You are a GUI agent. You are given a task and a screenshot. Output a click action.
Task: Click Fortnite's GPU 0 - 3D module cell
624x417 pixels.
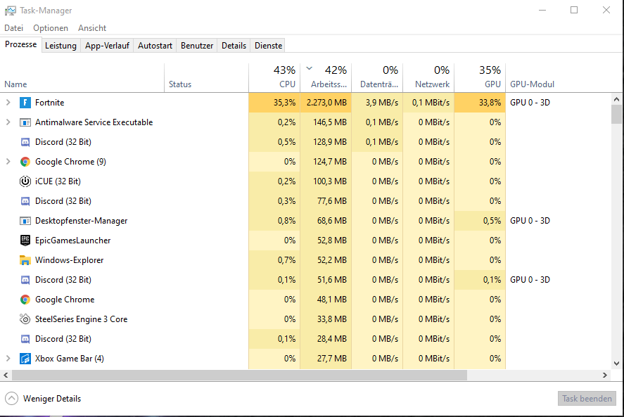[x=530, y=103]
